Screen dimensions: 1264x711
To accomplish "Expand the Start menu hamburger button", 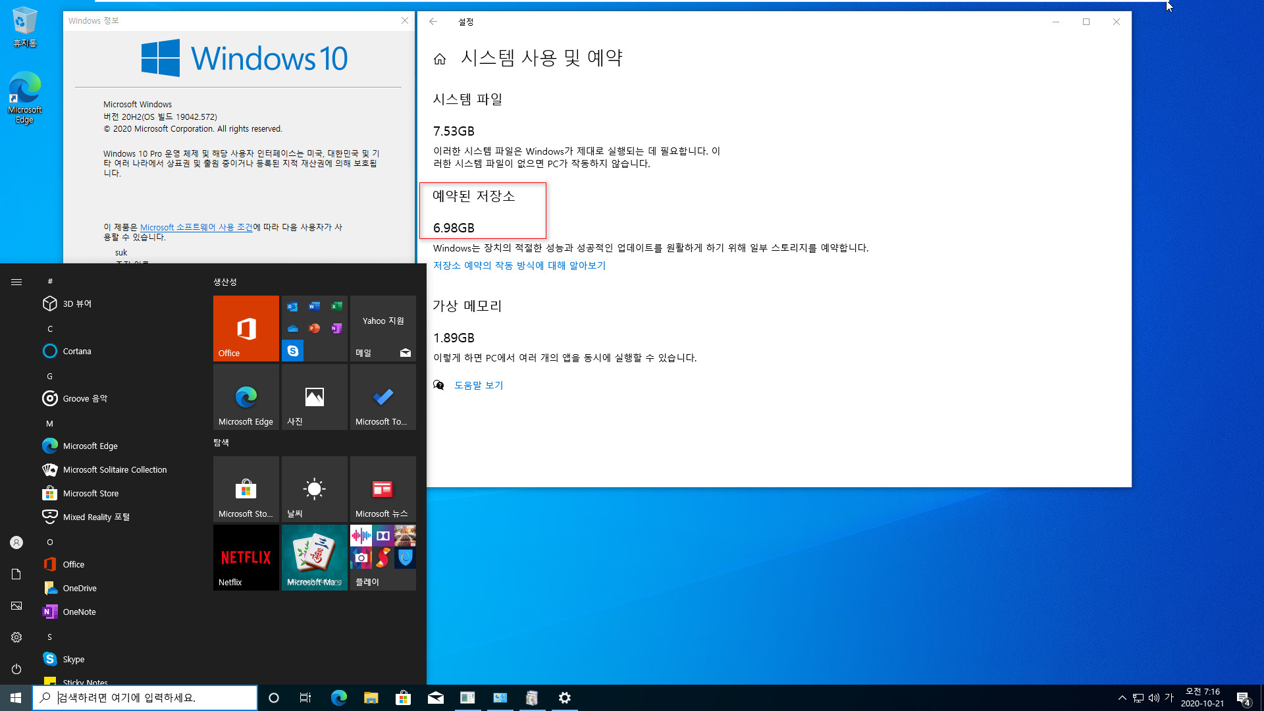I will pyautogui.click(x=16, y=282).
